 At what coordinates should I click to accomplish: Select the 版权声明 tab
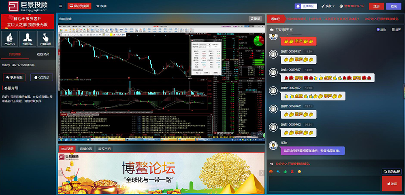[104, 149]
